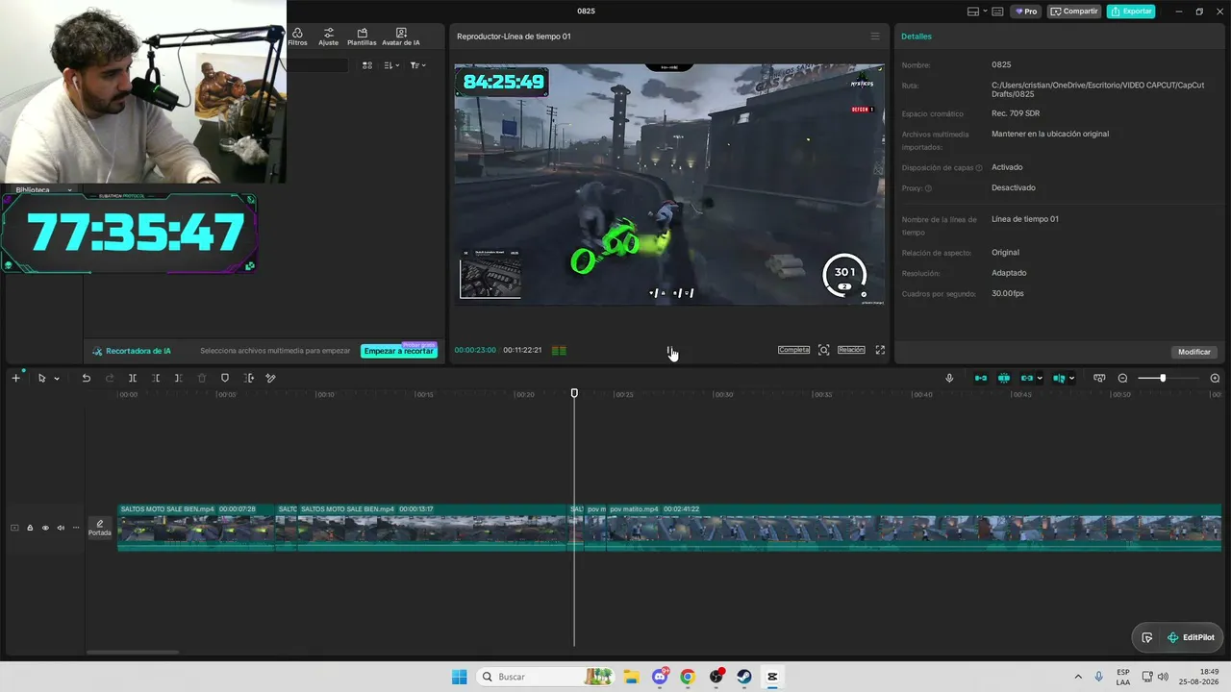Open Windows Start menu
1231x692 pixels.
click(x=459, y=677)
